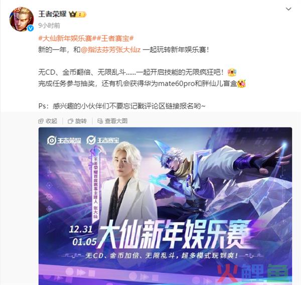Screen dimensions: 301x285
Task: Click the 旋转 rotate icon
Action: (x=71, y=121)
